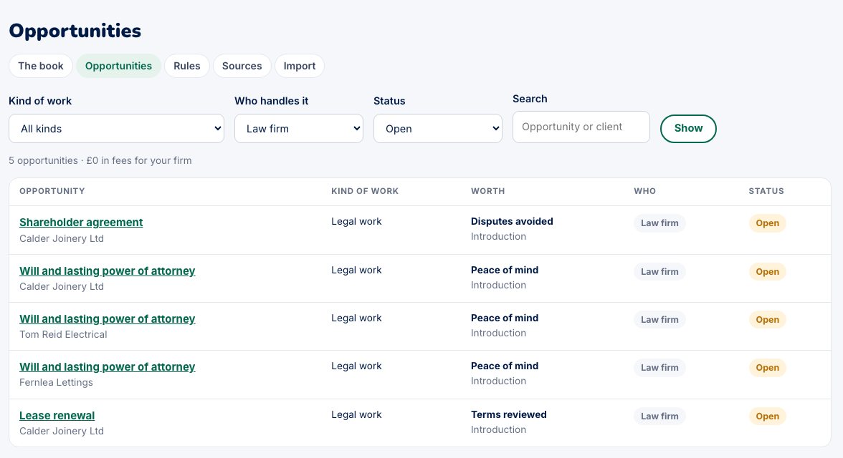
Task: Expand the Kind of work dropdown
Action: [116, 128]
